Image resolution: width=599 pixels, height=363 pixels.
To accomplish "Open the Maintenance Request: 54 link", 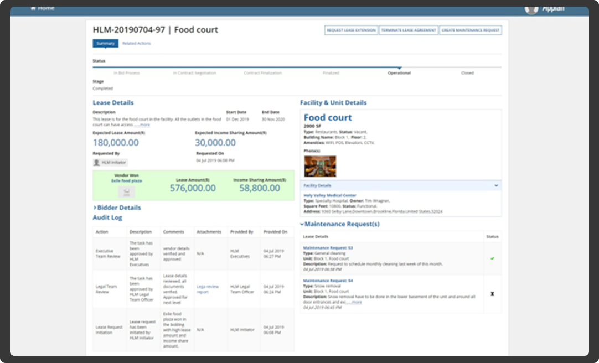I will point(327,281).
